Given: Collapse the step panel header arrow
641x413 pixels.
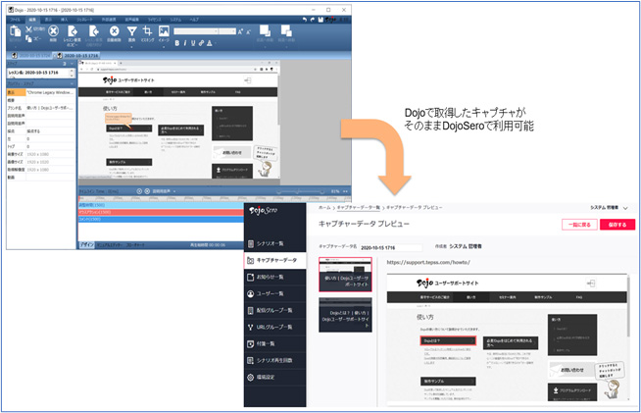Looking at the screenshot, I should [x=72, y=64].
